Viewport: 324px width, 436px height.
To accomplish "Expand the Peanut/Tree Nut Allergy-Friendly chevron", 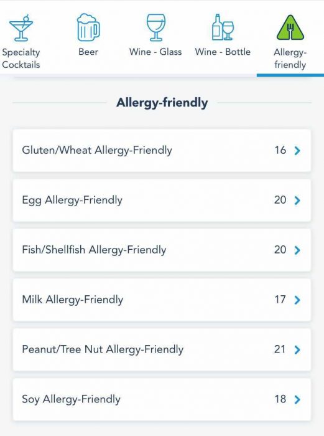I will pyautogui.click(x=297, y=349).
